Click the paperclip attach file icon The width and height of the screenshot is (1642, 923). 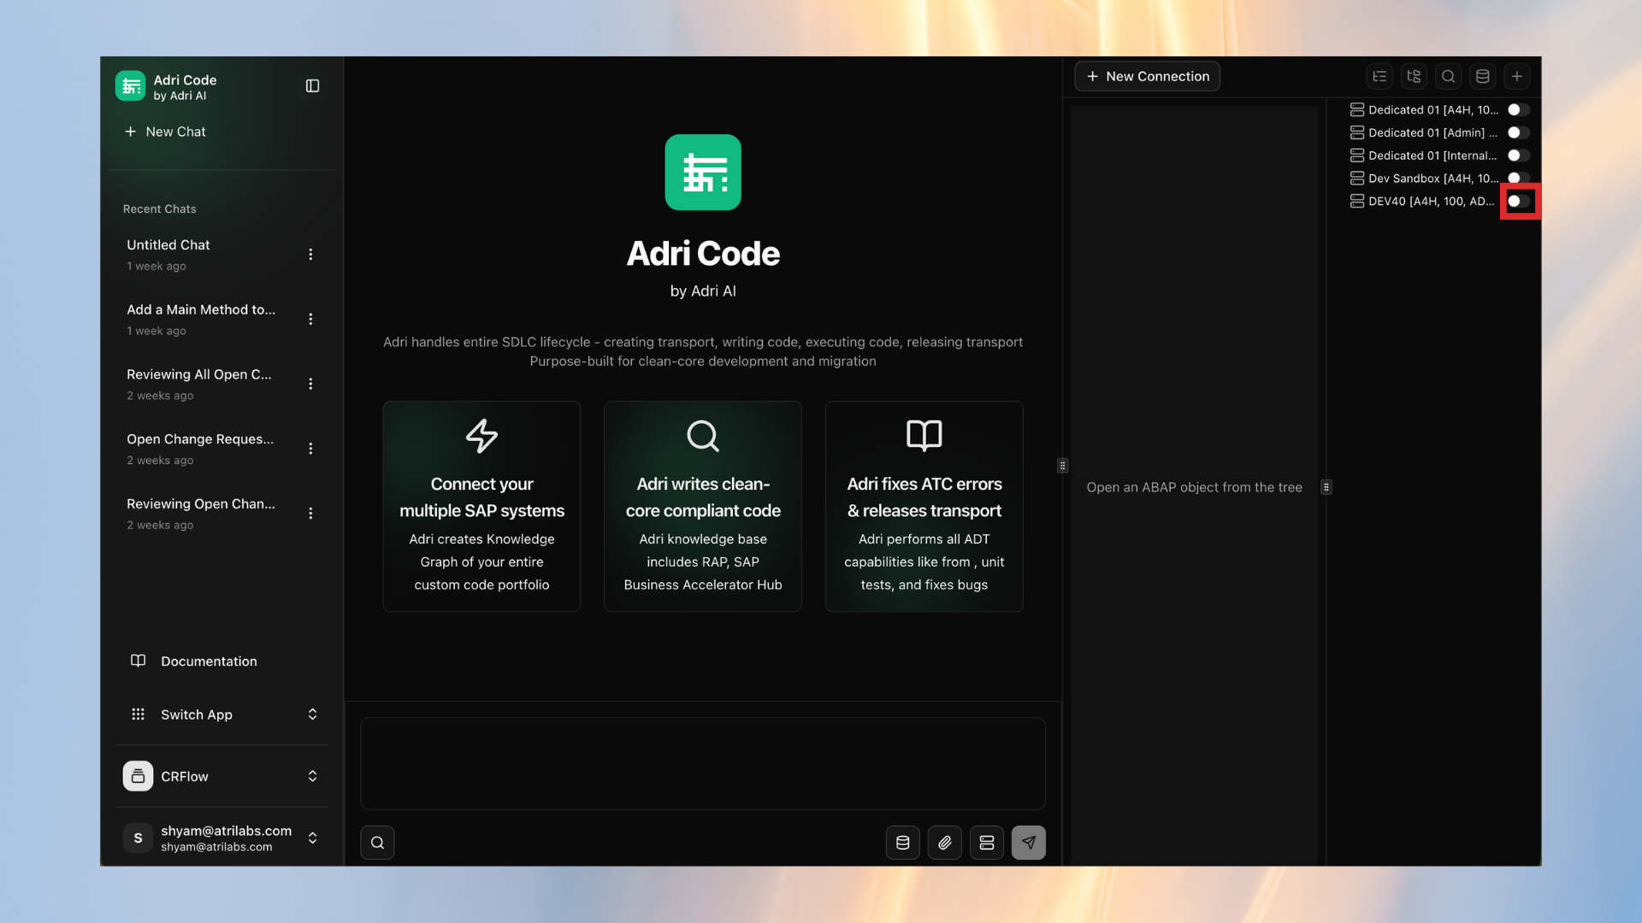pyautogui.click(x=944, y=843)
